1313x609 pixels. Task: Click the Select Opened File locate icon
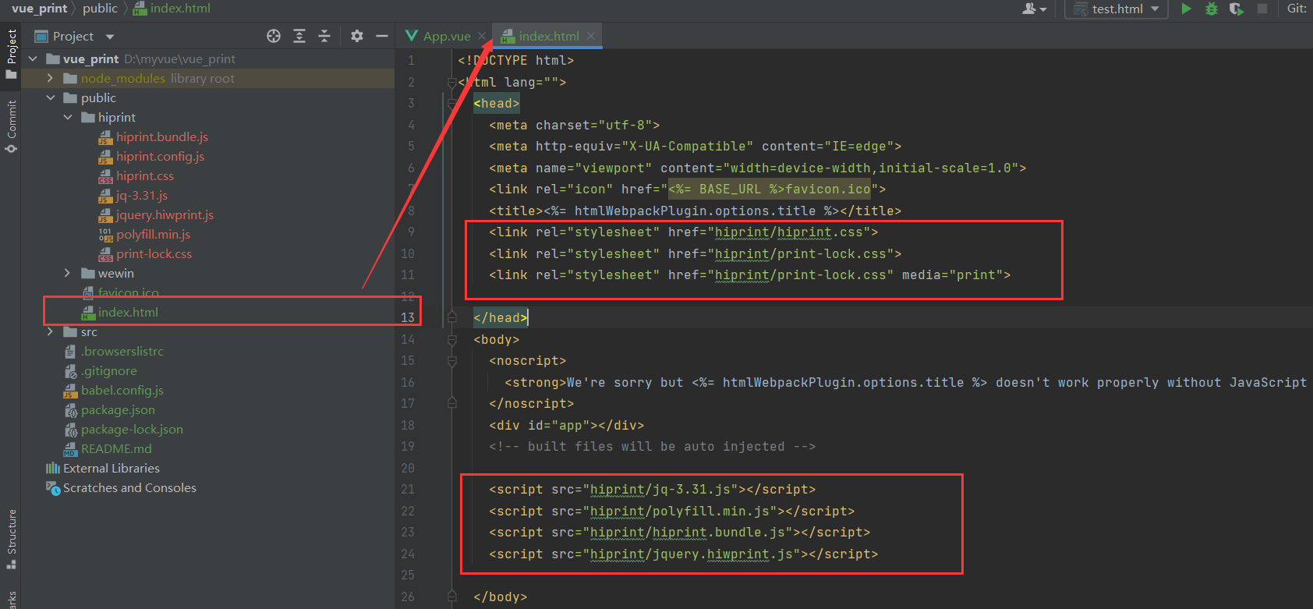click(x=274, y=36)
